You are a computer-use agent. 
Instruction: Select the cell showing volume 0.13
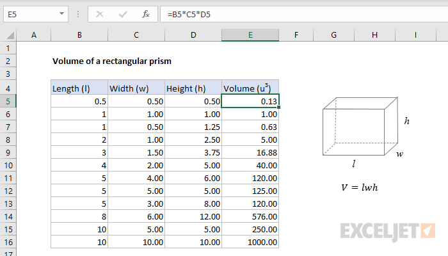click(250, 101)
